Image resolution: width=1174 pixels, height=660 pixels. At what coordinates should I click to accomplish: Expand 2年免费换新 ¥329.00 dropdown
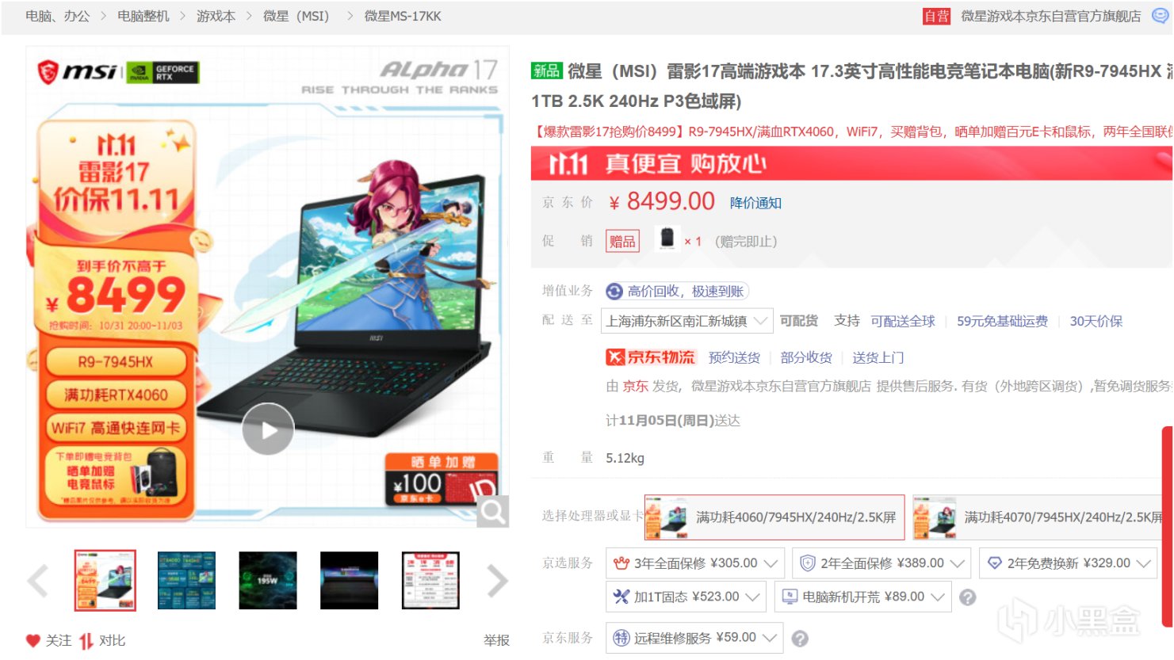[1068, 563]
